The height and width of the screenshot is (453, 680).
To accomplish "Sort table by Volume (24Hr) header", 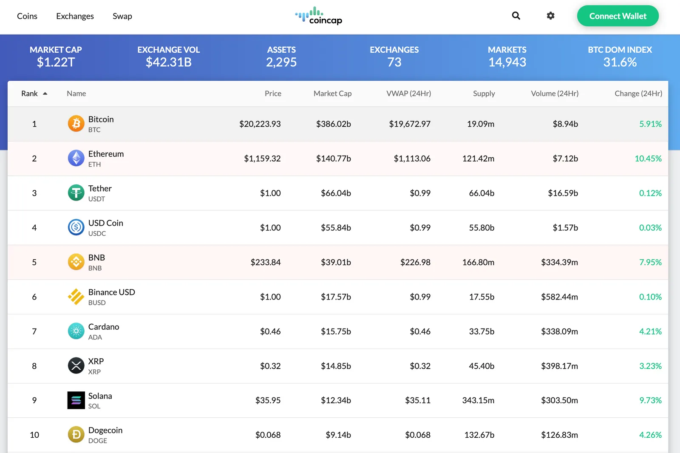I will click(555, 93).
